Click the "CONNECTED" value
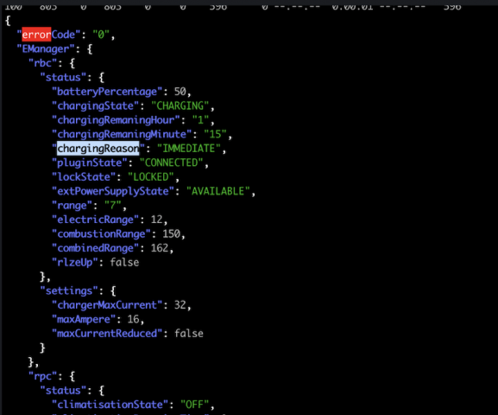Viewport: 498px width, 415px height. (171, 163)
